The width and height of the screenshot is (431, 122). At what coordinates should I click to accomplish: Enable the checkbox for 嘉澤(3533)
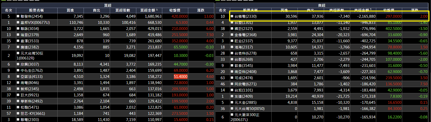pyautogui.click(x=18, y=41)
